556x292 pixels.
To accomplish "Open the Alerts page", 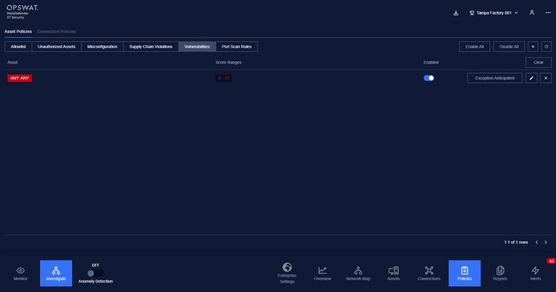I will pyautogui.click(x=536, y=273).
